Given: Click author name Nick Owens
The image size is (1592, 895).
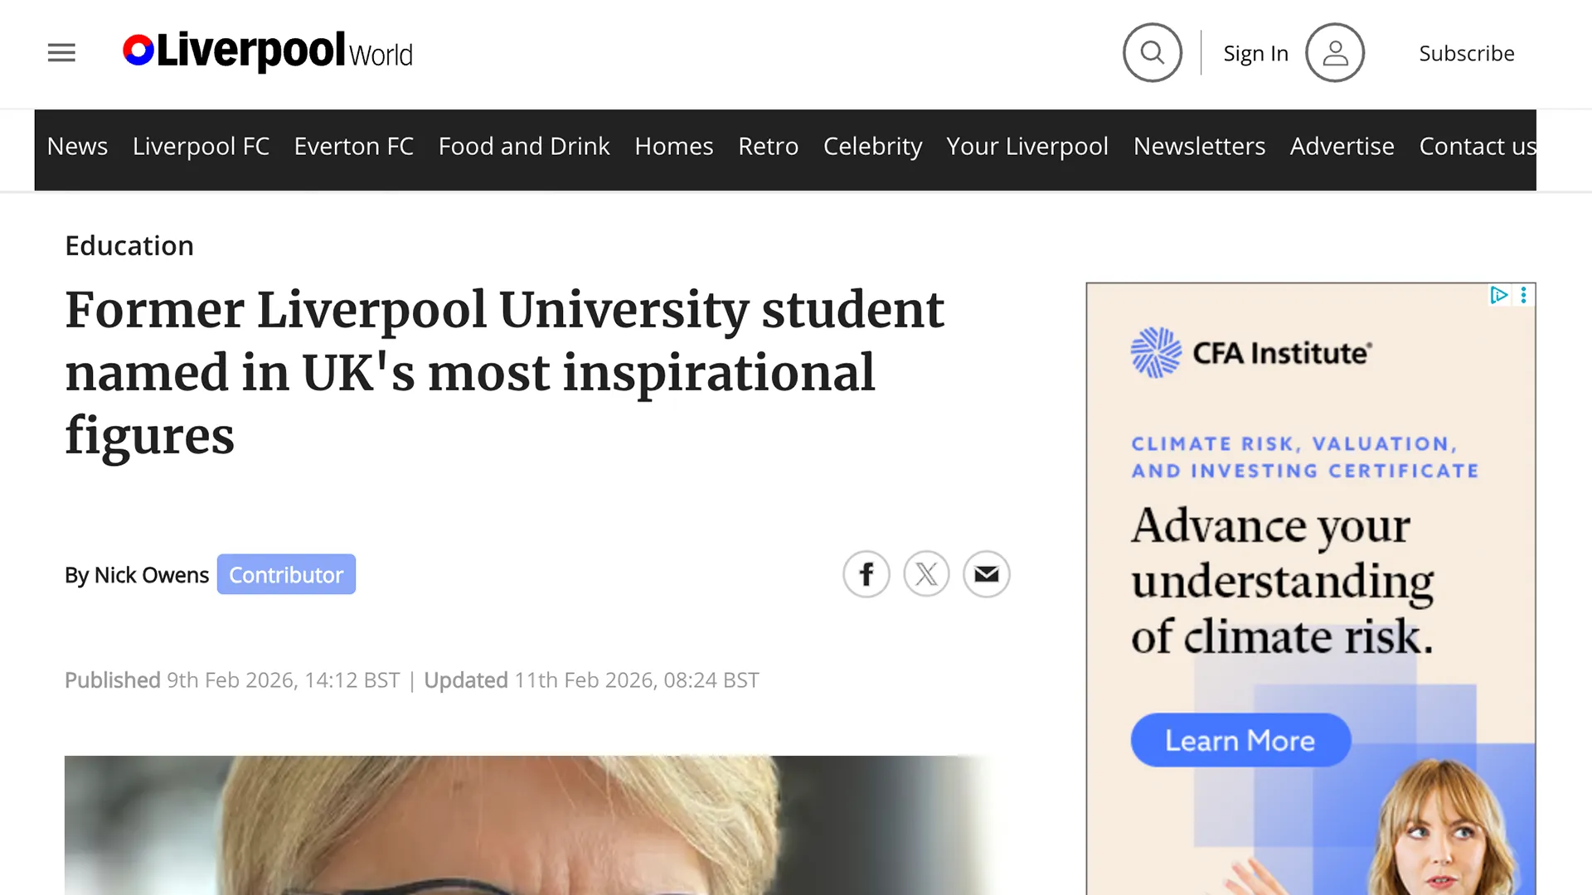Looking at the screenshot, I should pyautogui.click(x=152, y=575).
